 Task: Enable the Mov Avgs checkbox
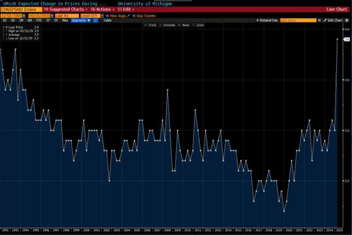coord(108,16)
